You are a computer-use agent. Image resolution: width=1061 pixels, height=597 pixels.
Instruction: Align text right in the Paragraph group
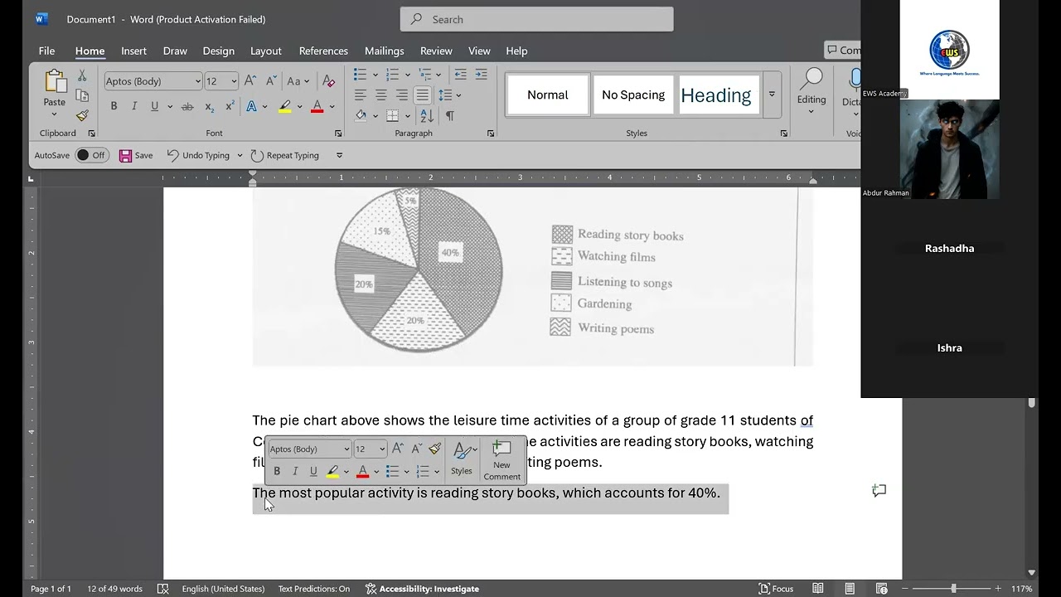click(402, 95)
